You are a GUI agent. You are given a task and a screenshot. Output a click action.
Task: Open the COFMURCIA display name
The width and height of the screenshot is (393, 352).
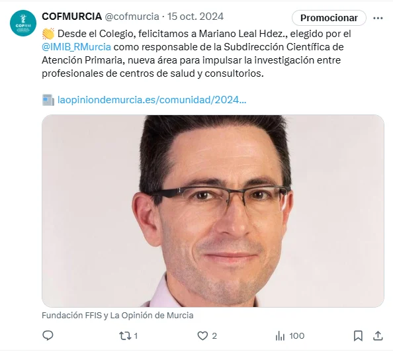[71, 17]
